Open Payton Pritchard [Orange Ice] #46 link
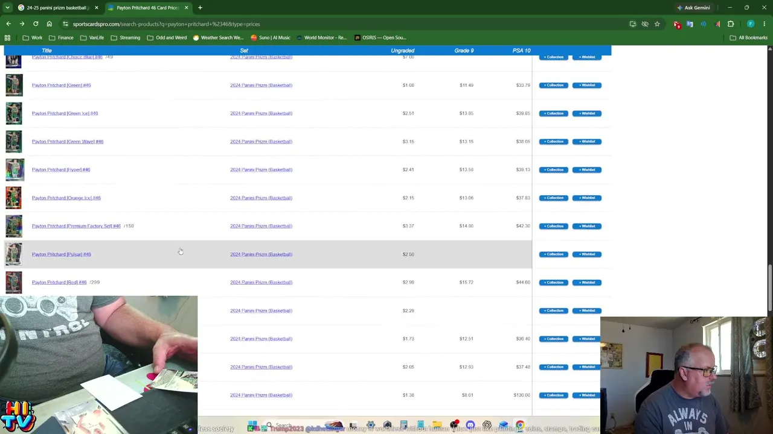Viewport: 773px width, 434px height. pyautogui.click(x=66, y=198)
